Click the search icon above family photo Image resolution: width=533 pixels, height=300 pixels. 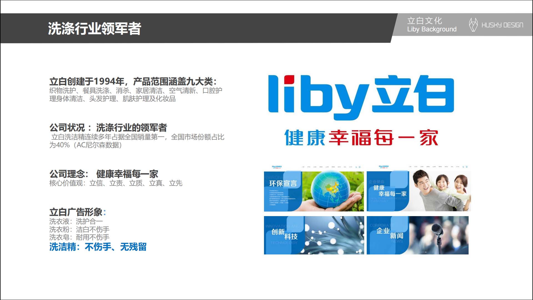point(463,167)
